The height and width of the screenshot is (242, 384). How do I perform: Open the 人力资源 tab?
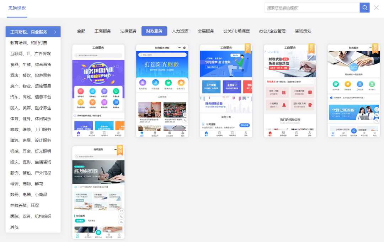point(180,31)
